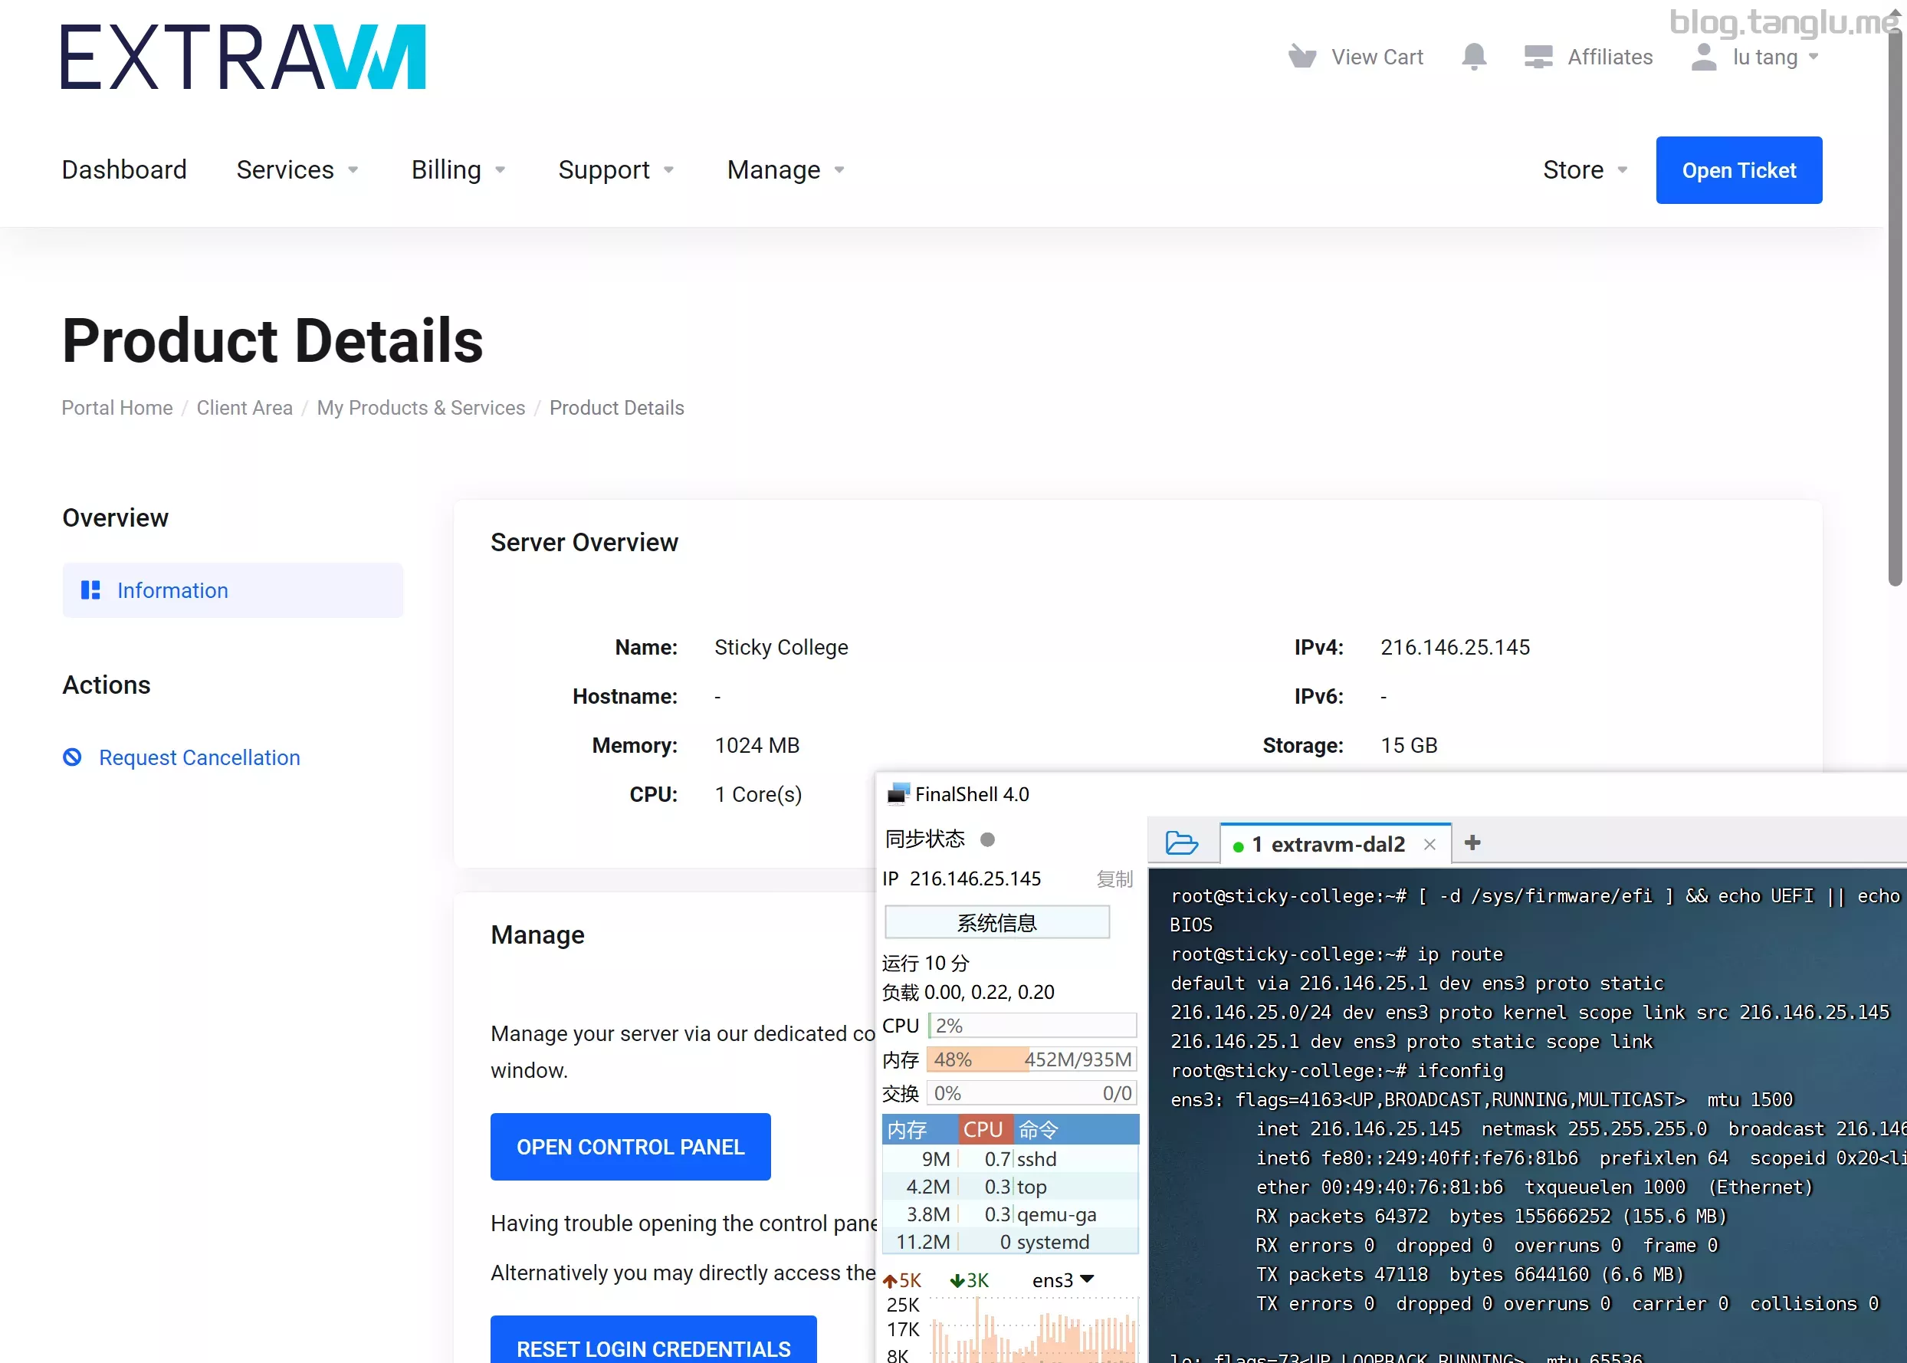Close the extravm-dal2 tab
The width and height of the screenshot is (1907, 1363).
1429,844
